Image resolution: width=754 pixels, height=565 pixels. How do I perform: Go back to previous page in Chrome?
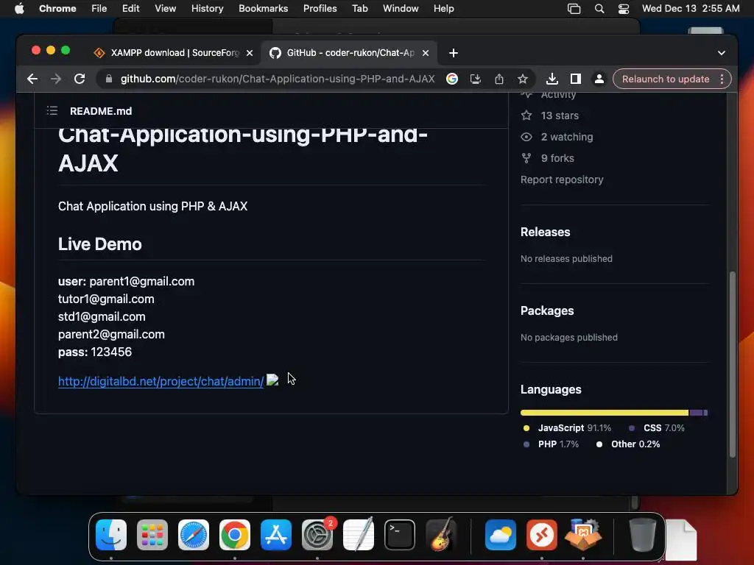(x=32, y=79)
